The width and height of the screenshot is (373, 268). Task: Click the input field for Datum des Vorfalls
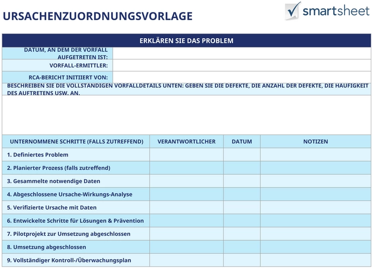[242, 53]
